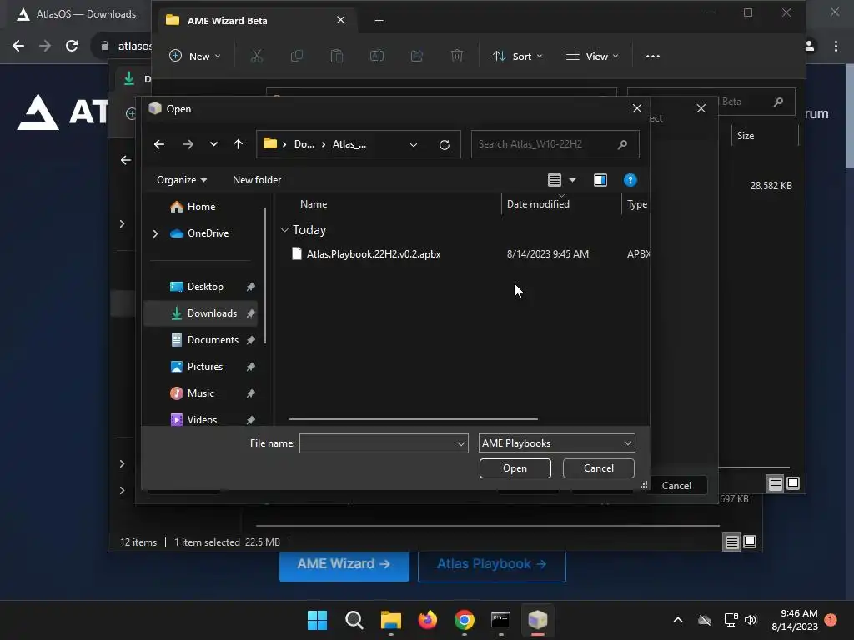The width and height of the screenshot is (854, 640).
Task: Click the blue Help icon
Action: (x=630, y=180)
